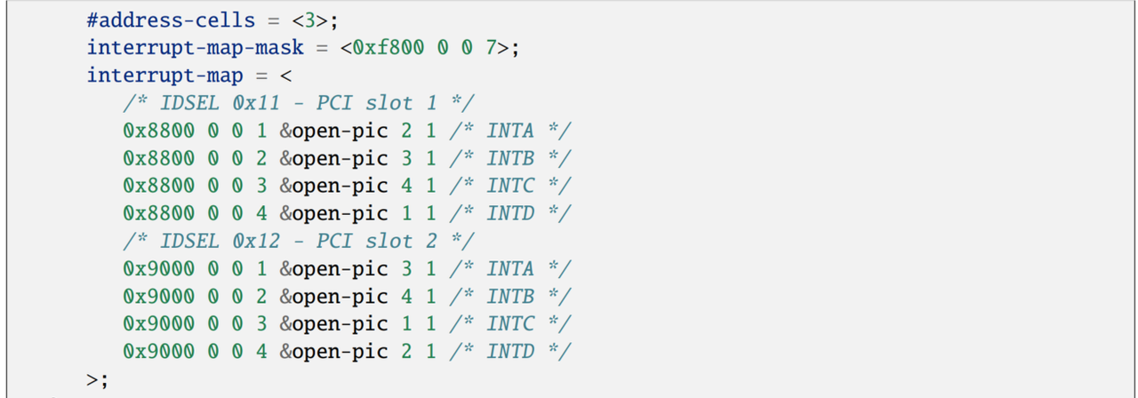Click the INTD comment under PCI slot 1
This screenshot has height=398, width=1138.
pyautogui.click(x=510, y=213)
